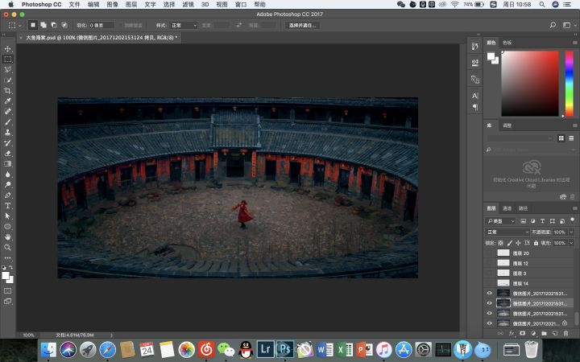Viewport: 580px width, 362px height.
Task: Show the hidden 图层 12 layer
Action: pos(489,263)
